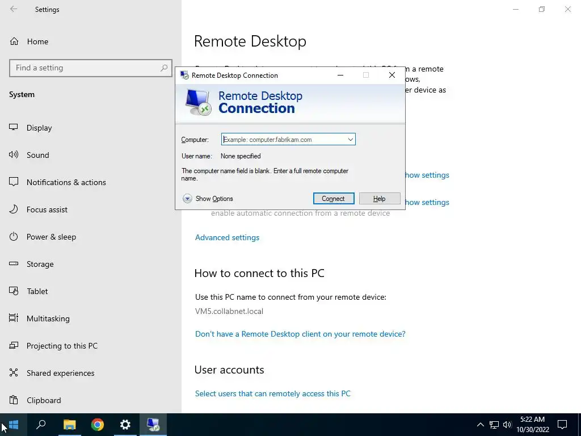Click the Connect button
The width and height of the screenshot is (581, 436).
(334, 198)
